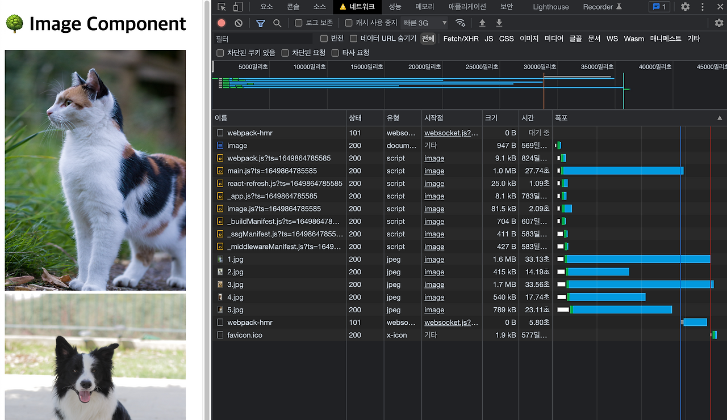This screenshot has width=727, height=420.
Task: Export HAR with the download arrow
Action: click(499, 23)
